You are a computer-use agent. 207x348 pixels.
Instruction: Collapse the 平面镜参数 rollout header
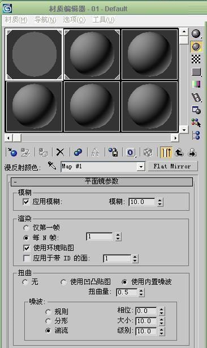pyautogui.click(x=102, y=182)
